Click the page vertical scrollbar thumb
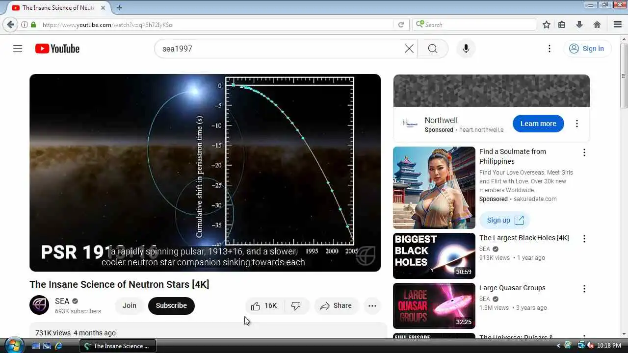The image size is (628, 353). coord(624,76)
